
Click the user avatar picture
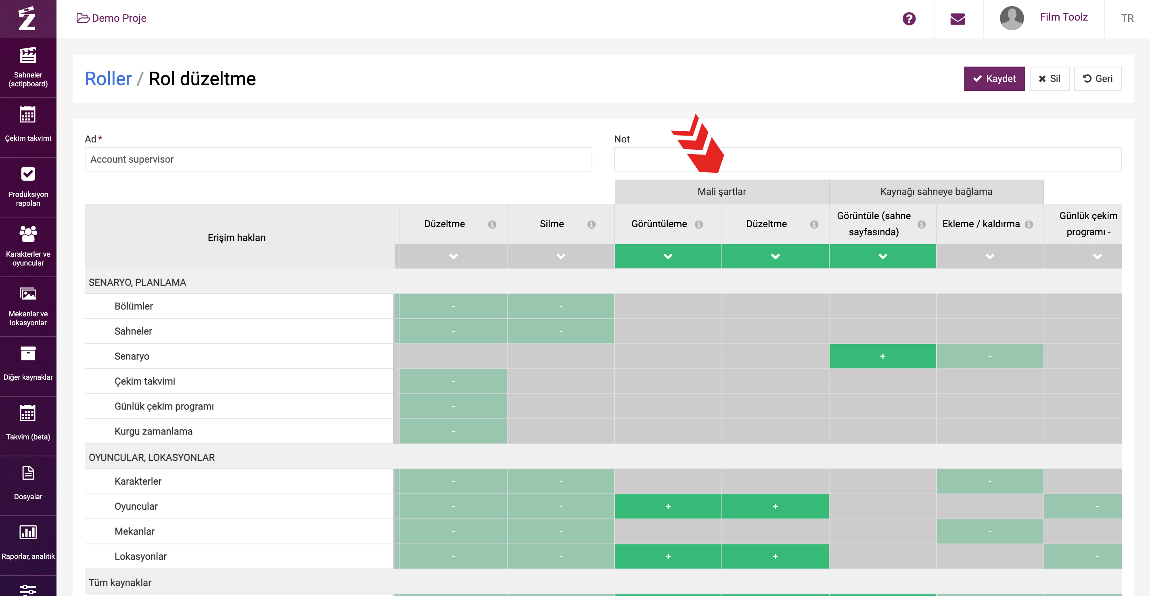pyautogui.click(x=1012, y=18)
